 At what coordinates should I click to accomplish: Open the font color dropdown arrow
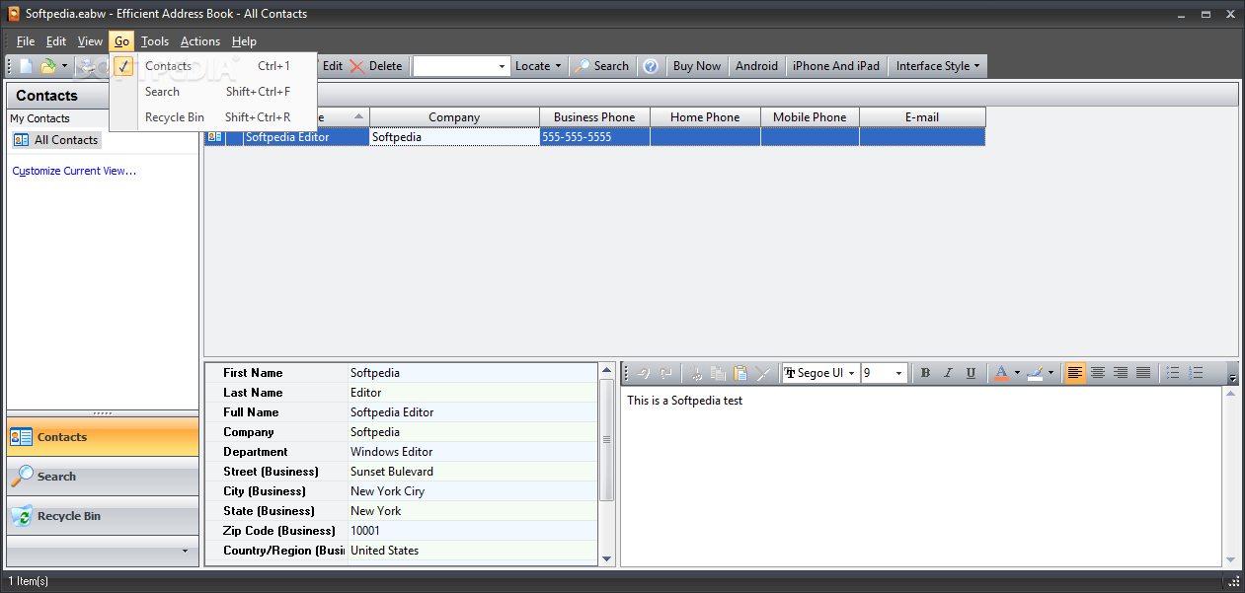(1017, 373)
